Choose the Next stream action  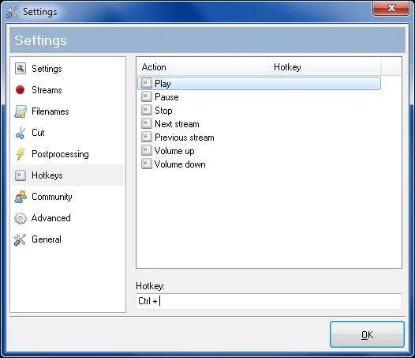pyautogui.click(x=259, y=124)
